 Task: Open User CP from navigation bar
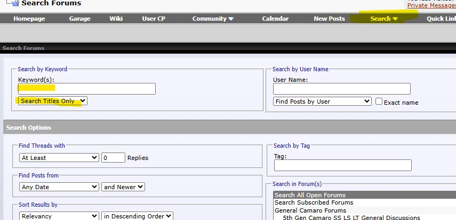coord(154,19)
